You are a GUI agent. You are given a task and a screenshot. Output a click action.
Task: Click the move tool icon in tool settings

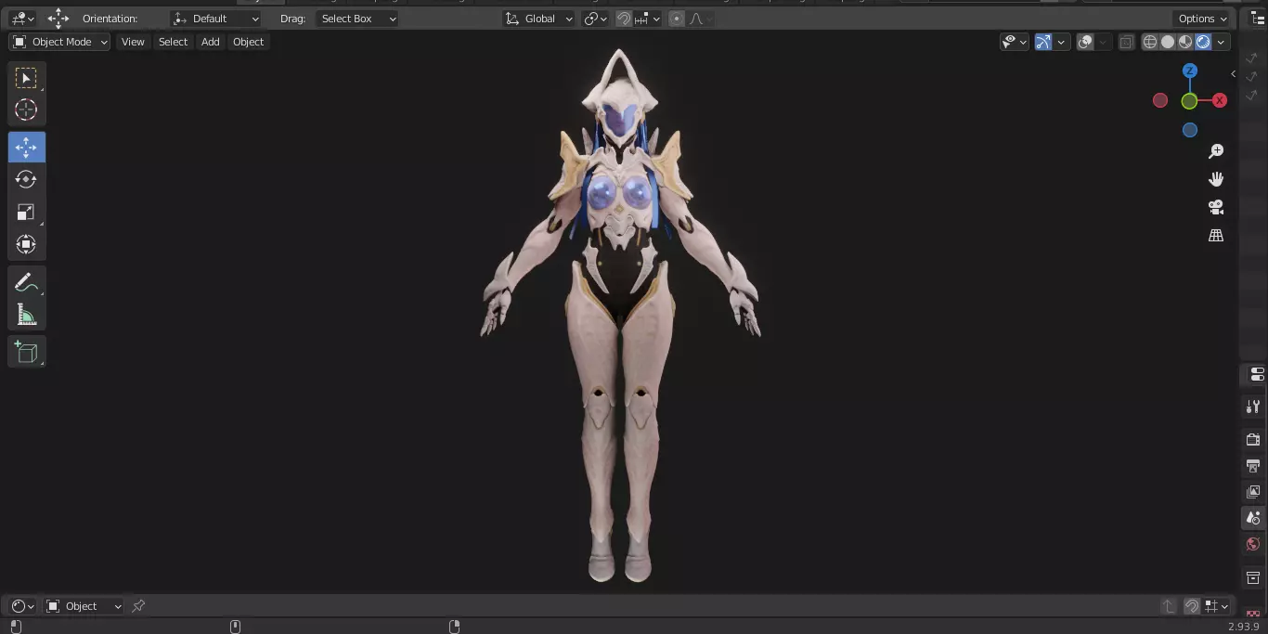pos(58,19)
